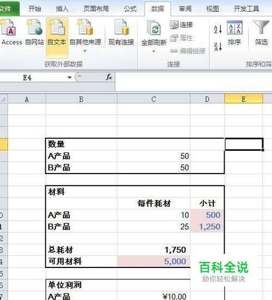Select the 材料 heading cell
The width and height of the screenshot is (272, 300).
click(x=82, y=192)
